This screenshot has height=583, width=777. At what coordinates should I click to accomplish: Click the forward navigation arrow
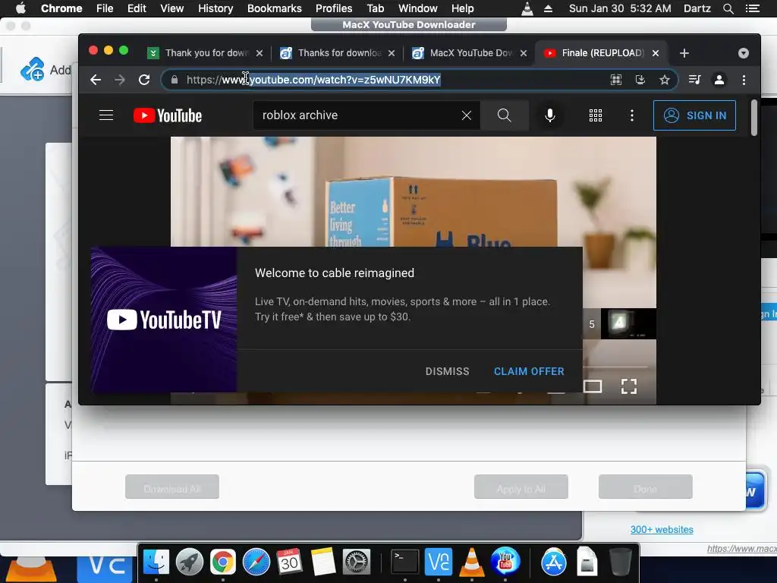coord(120,80)
